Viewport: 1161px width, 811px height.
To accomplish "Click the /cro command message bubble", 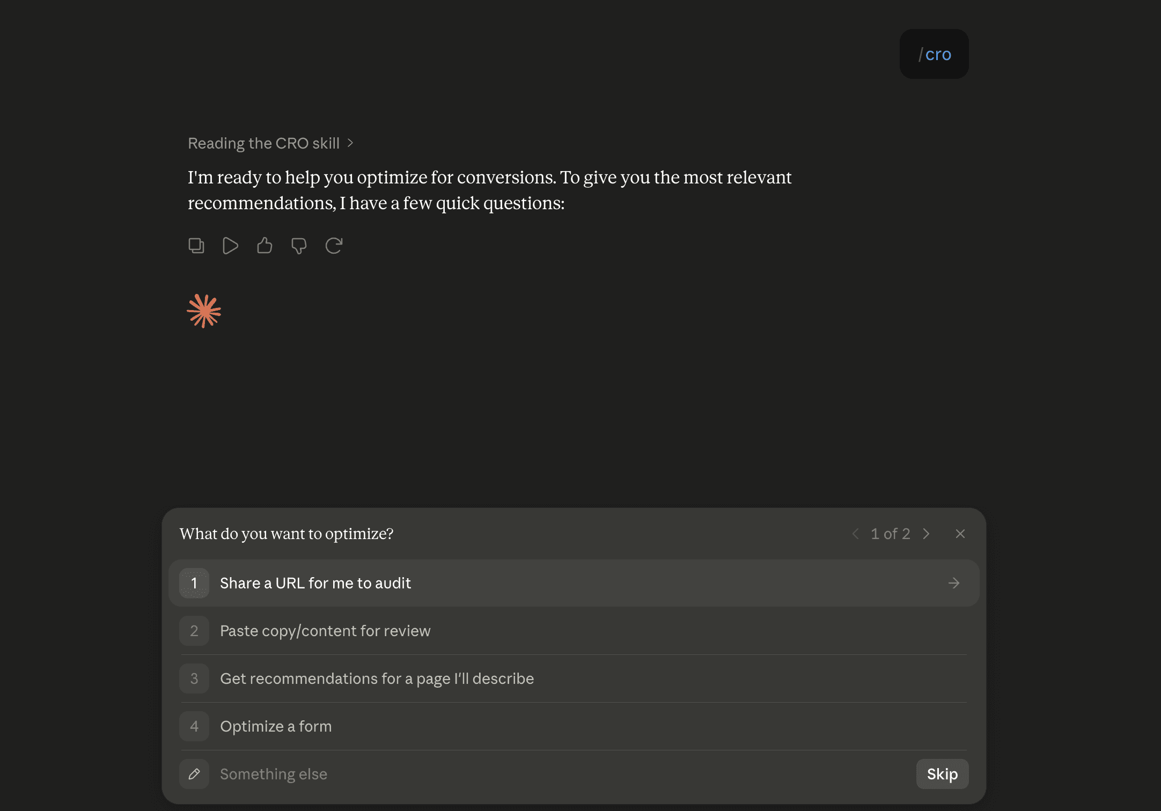I will [x=934, y=54].
